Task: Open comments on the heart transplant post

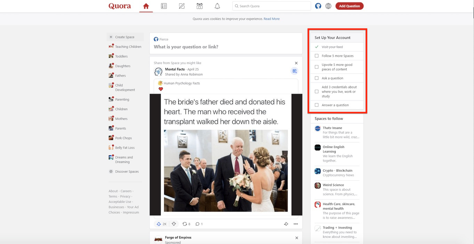Action: pos(197,224)
